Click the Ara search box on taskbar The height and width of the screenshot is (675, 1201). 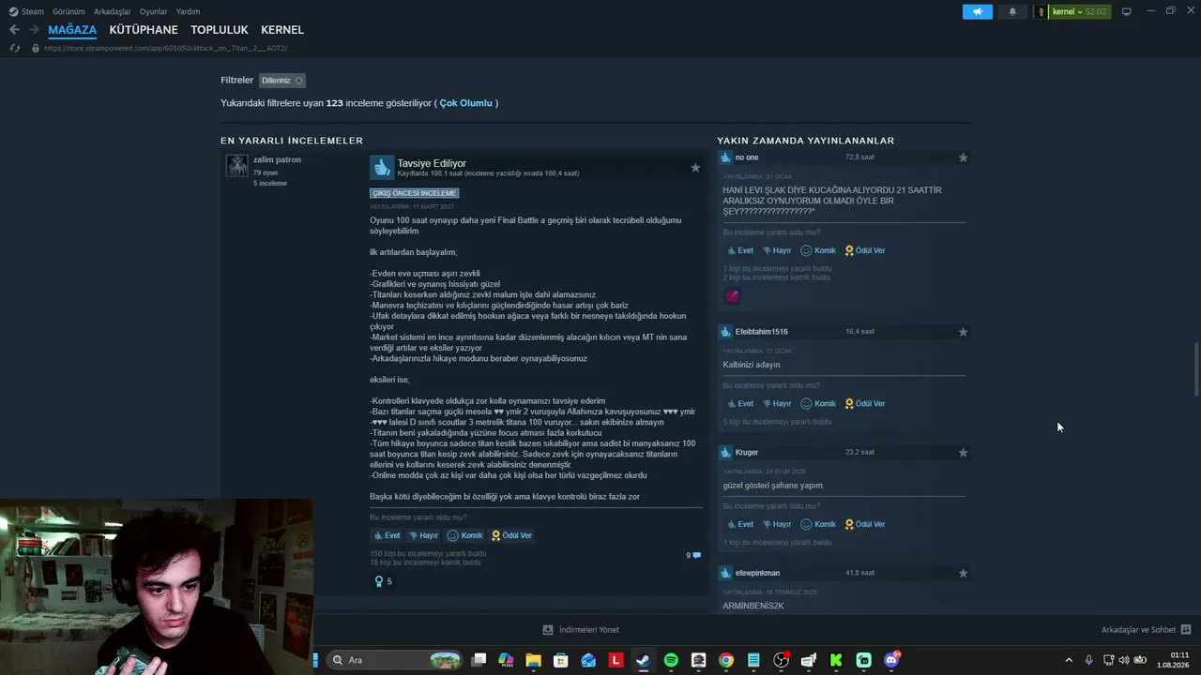[x=394, y=660]
